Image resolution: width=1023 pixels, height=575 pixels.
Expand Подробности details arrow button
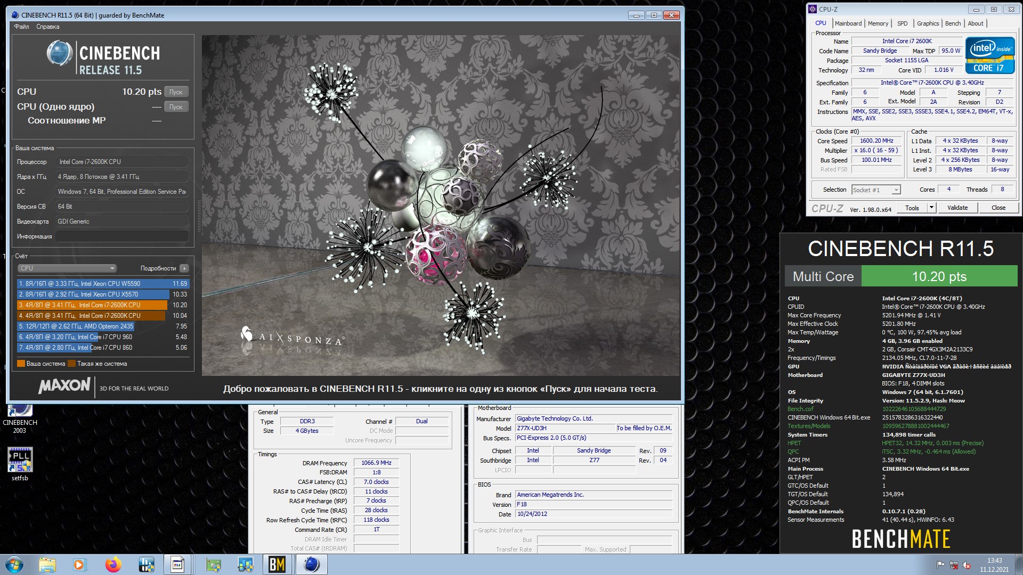point(184,268)
